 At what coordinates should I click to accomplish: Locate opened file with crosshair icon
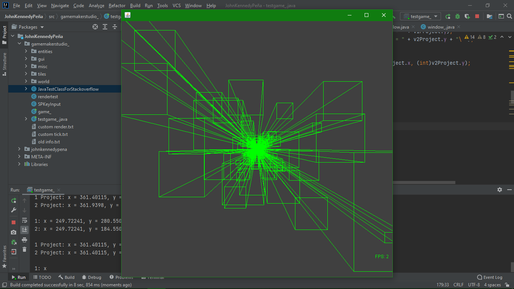pyautogui.click(x=95, y=27)
